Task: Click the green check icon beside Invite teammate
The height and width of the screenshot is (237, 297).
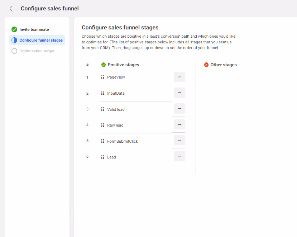Action: click(14, 29)
